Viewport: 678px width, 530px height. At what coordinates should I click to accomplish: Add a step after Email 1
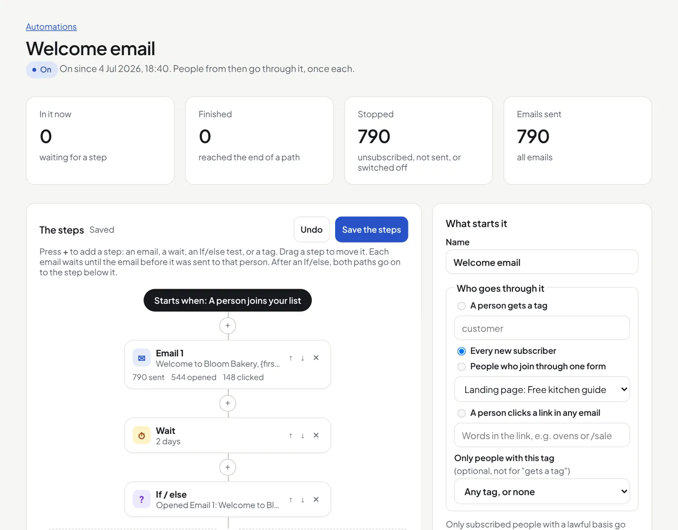pyautogui.click(x=228, y=403)
